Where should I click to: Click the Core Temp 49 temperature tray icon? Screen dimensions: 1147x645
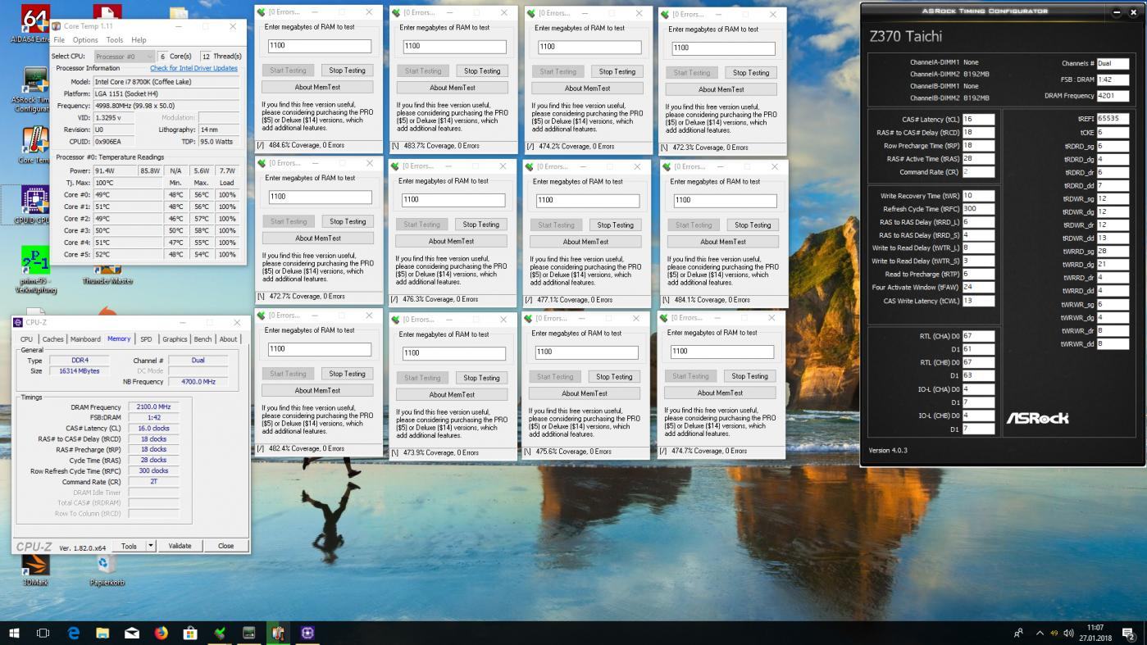tap(1054, 633)
